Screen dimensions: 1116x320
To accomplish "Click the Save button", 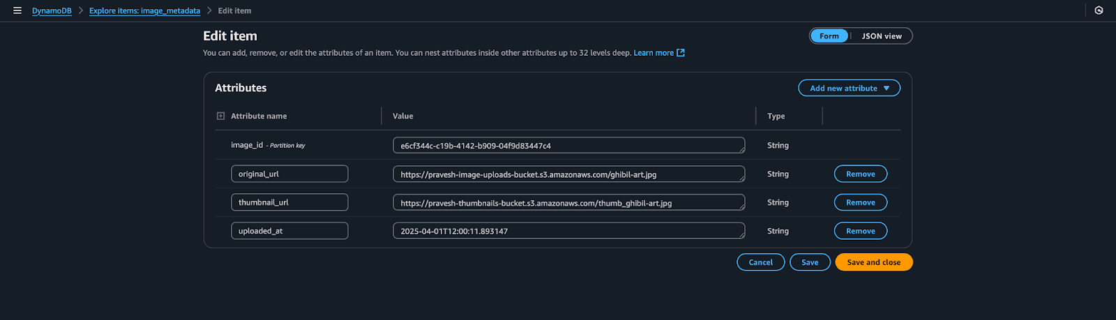I will (809, 263).
